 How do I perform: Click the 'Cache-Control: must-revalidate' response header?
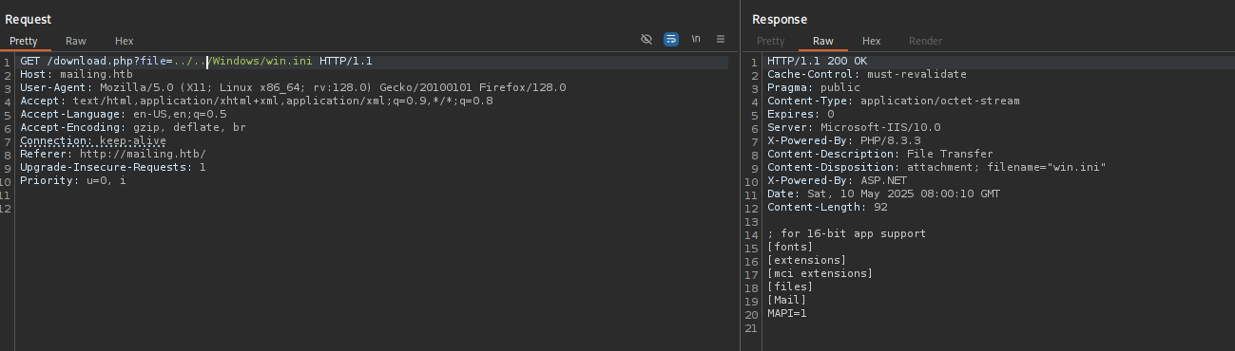867,74
